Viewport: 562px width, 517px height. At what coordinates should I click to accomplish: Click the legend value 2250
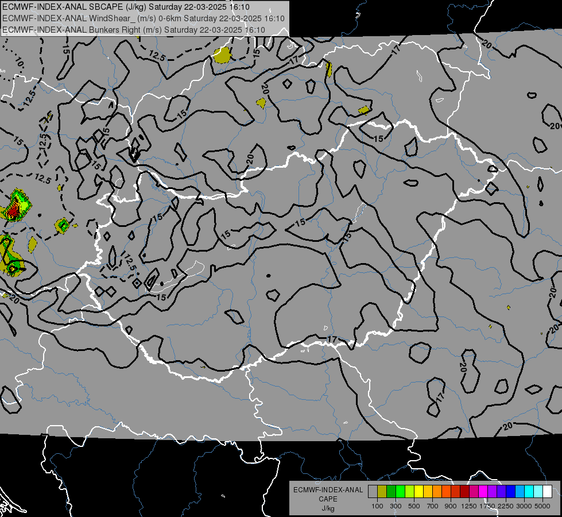tap(506, 506)
